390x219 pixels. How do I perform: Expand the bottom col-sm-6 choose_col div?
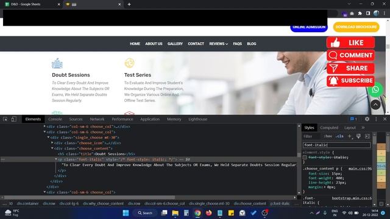(x=44, y=192)
